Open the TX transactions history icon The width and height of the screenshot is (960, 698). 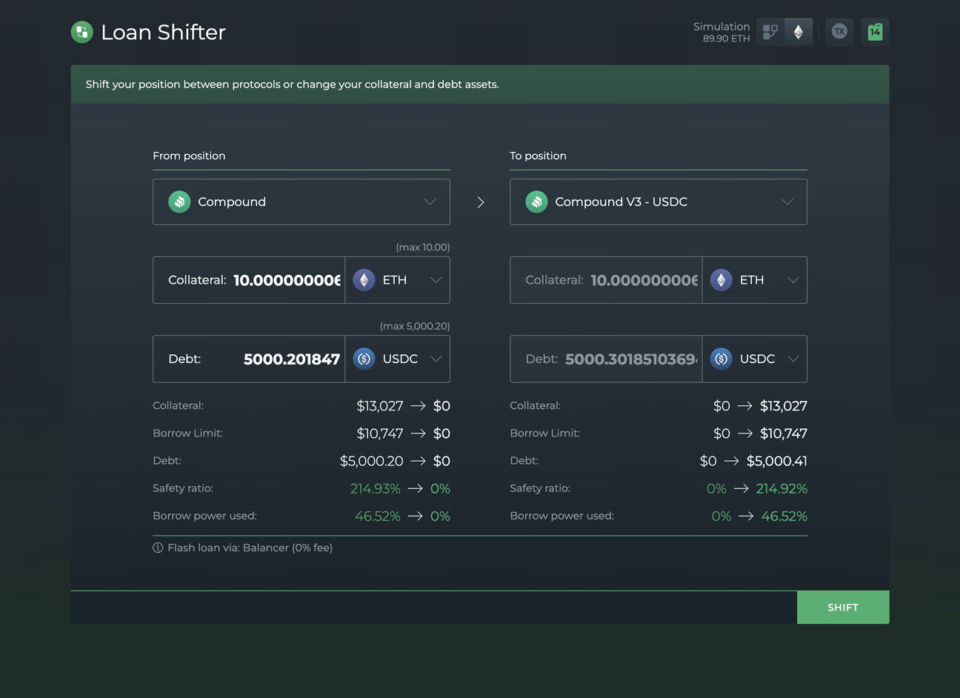pyautogui.click(x=839, y=32)
